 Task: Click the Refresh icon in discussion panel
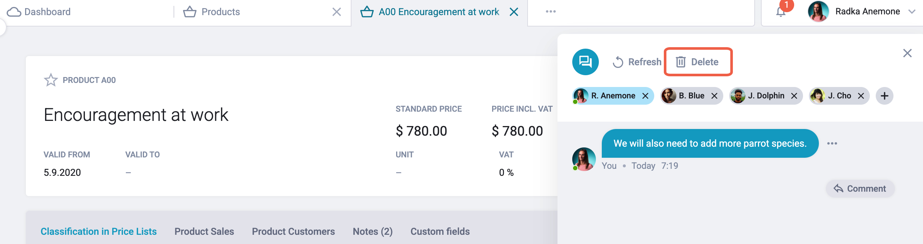pyautogui.click(x=618, y=62)
